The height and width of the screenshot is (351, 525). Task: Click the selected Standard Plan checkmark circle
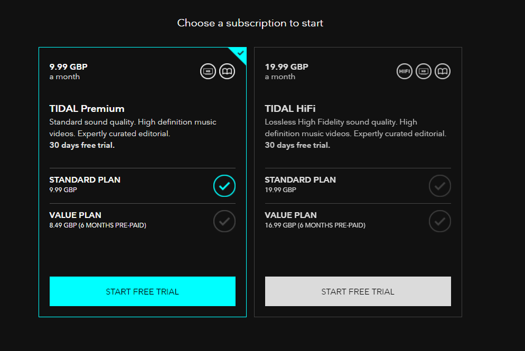tap(224, 186)
